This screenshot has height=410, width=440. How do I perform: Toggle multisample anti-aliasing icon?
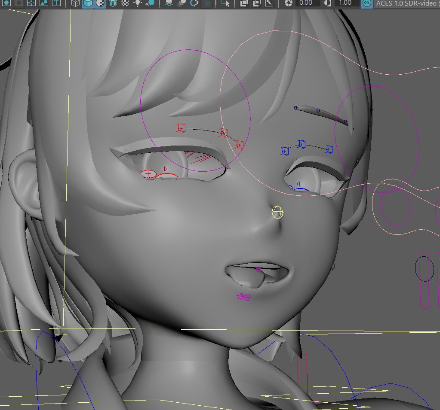coord(194,3)
